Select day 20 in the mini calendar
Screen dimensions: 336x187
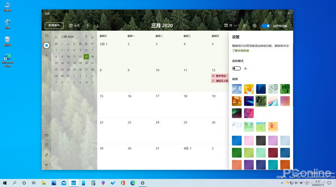[86, 63]
